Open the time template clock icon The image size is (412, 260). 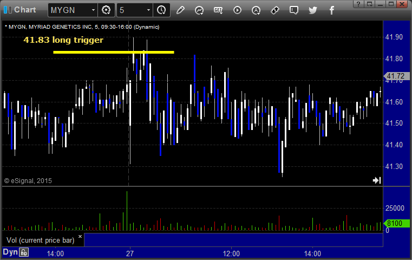pos(161,10)
